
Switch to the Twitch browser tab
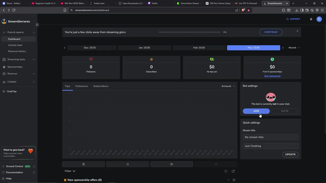160,3
